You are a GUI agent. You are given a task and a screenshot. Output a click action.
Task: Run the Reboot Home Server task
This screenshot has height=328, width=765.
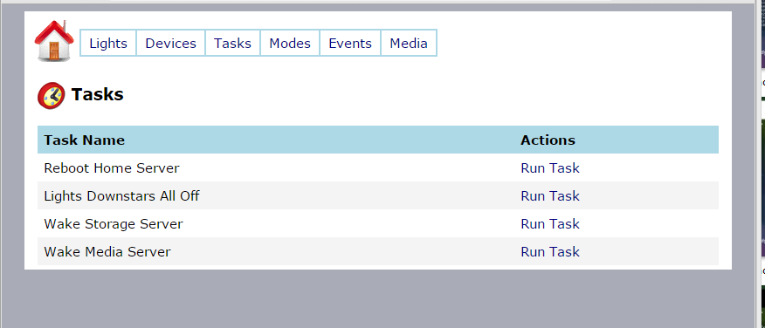(x=550, y=168)
